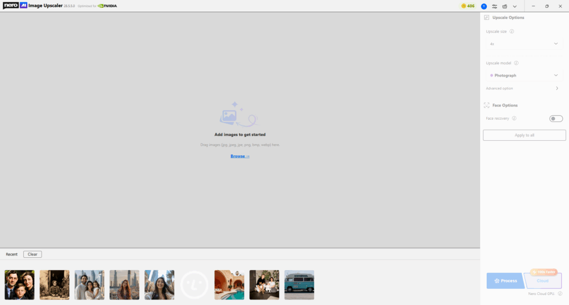Open the blue user account icon
Screen dimensions: 569x305
484,6
